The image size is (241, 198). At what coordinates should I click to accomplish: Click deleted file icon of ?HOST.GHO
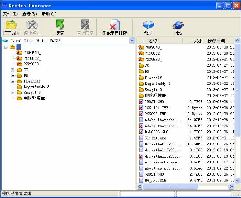(x=141, y=102)
